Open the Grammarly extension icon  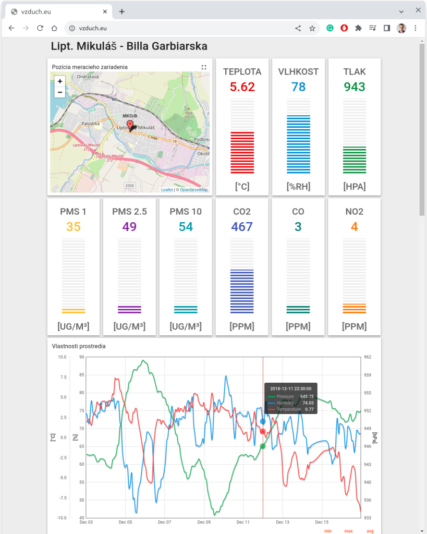click(x=330, y=28)
